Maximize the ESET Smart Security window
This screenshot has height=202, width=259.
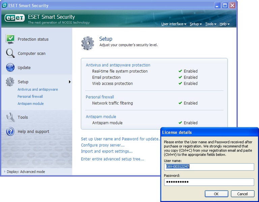[x=225, y=5]
